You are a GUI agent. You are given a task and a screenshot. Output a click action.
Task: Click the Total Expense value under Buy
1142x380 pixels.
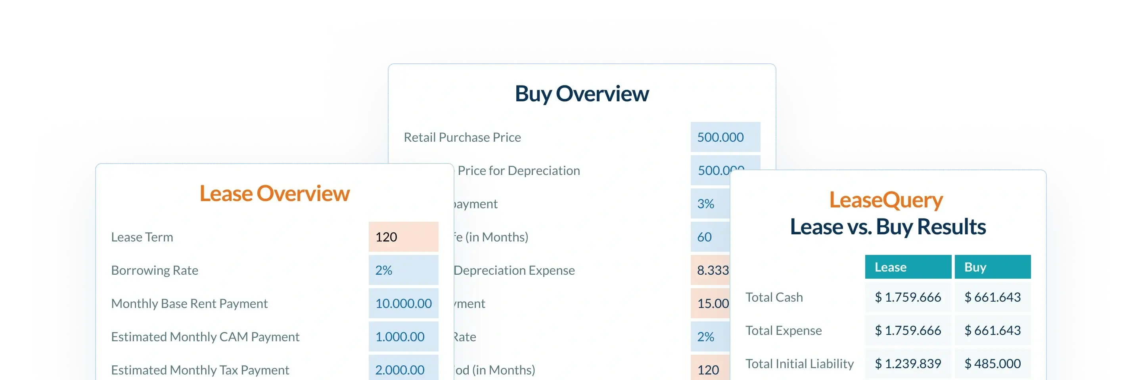(x=992, y=330)
